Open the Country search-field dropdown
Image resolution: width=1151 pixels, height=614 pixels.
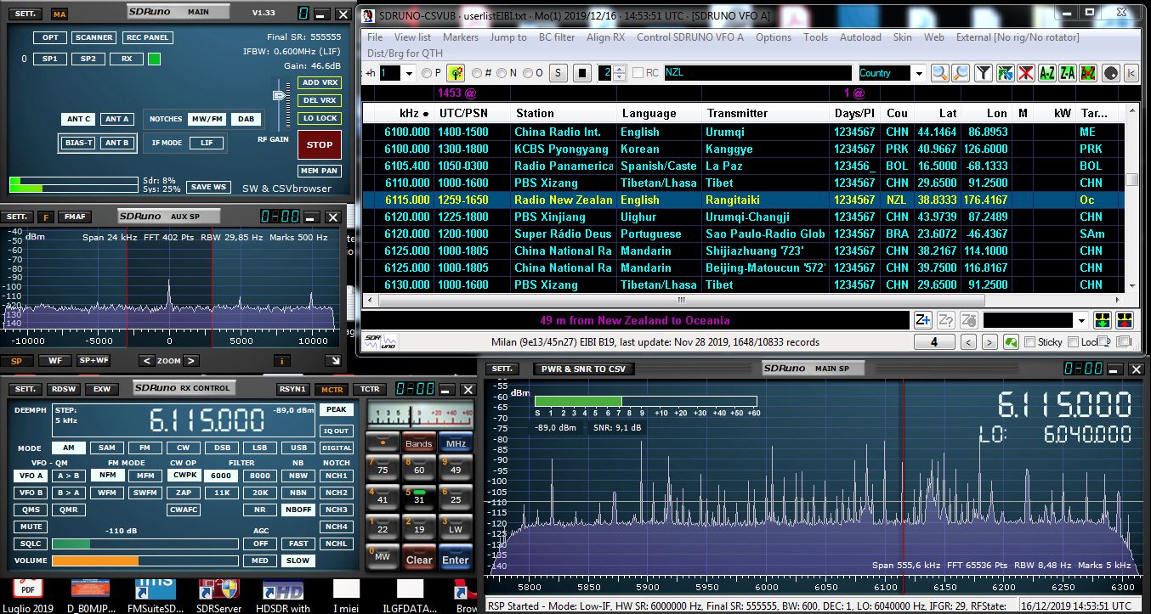(918, 73)
